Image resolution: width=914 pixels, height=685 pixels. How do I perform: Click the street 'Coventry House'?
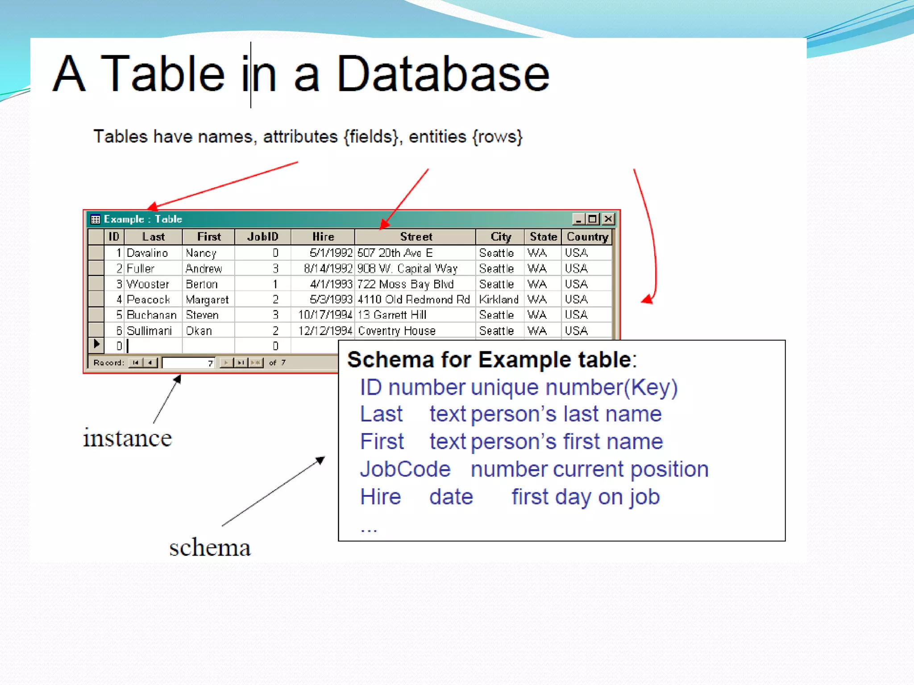tap(415, 330)
